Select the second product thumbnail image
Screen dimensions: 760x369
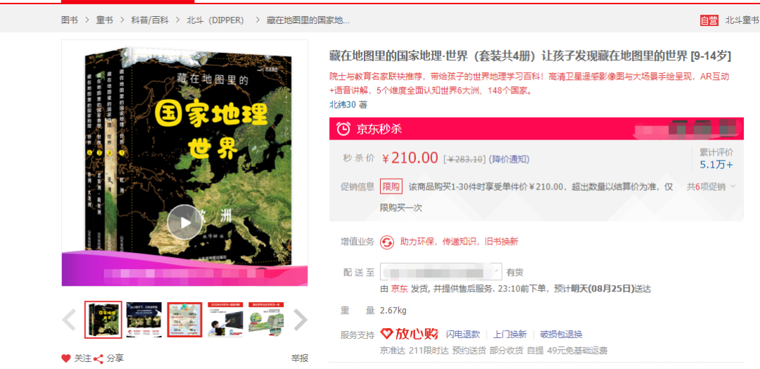click(144, 320)
